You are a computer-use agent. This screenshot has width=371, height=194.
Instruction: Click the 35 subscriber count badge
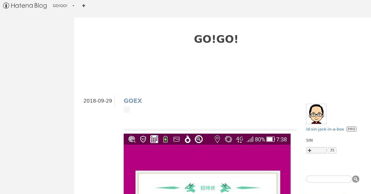pyautogui.click(x=332, y=150)
